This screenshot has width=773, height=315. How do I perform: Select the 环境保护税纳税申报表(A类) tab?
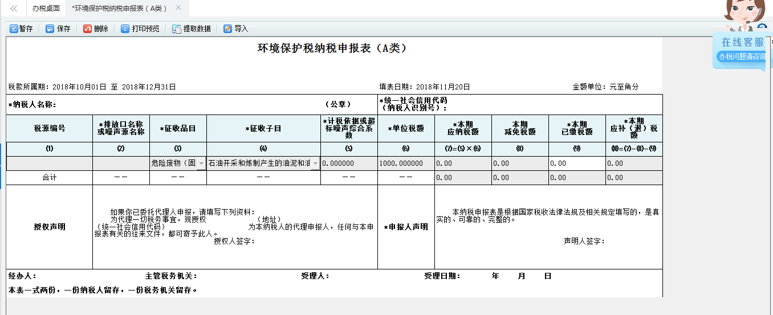119,8
